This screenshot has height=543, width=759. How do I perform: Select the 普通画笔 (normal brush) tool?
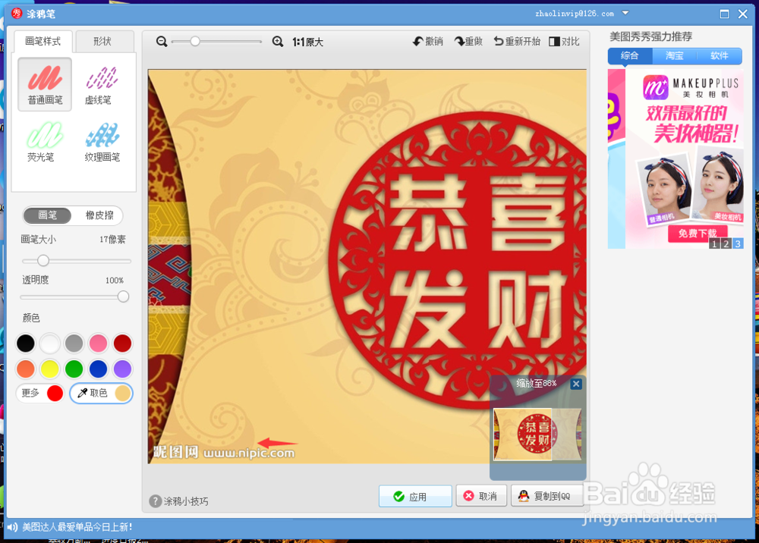pos(44,83)
